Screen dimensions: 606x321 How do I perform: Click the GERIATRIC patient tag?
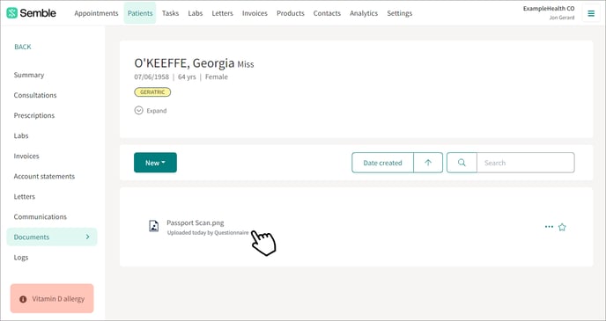pyautogui.click(x=152, y=92)
